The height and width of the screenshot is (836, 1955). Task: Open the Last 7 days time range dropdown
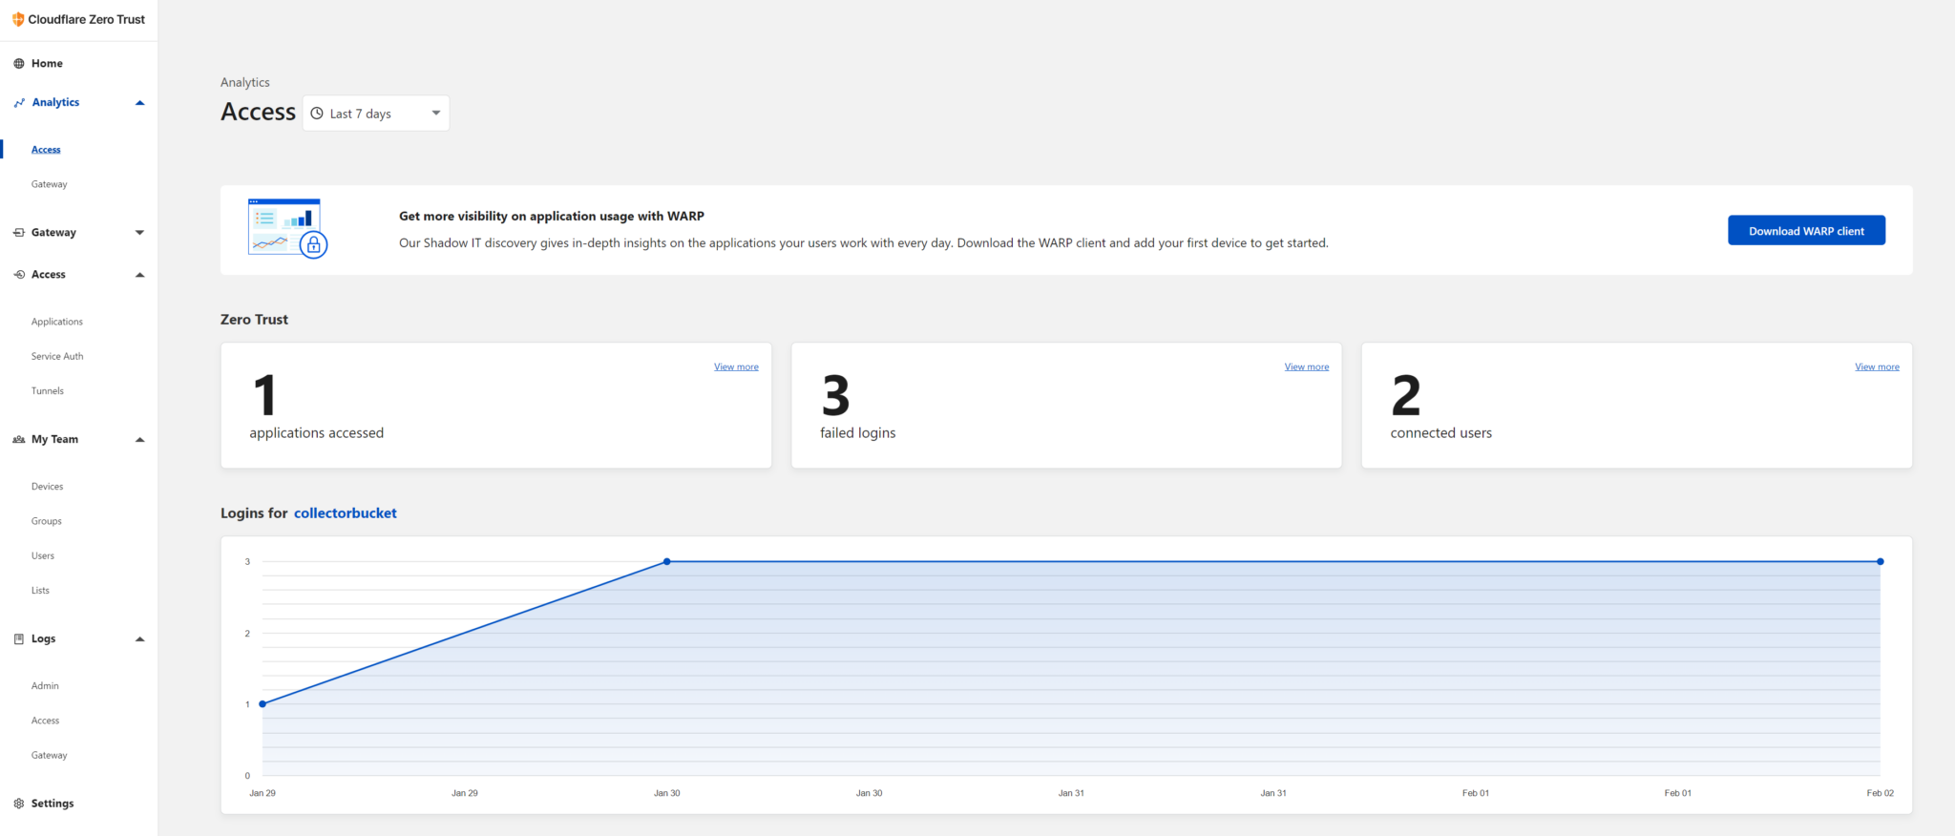click(x=376, y=114)
